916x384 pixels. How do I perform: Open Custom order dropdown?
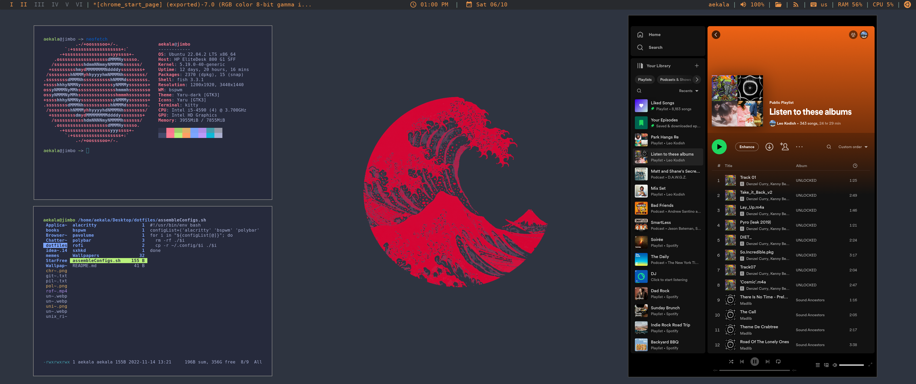(853, 147)
